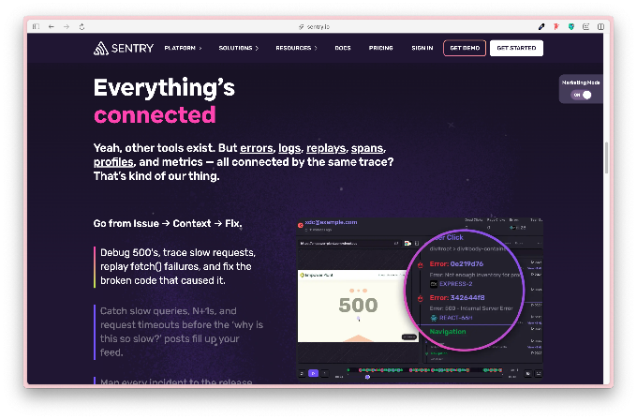Viewport: 637px width, 419px height.
Task: Open the red flag extension icon
Action: click(556, 27)
